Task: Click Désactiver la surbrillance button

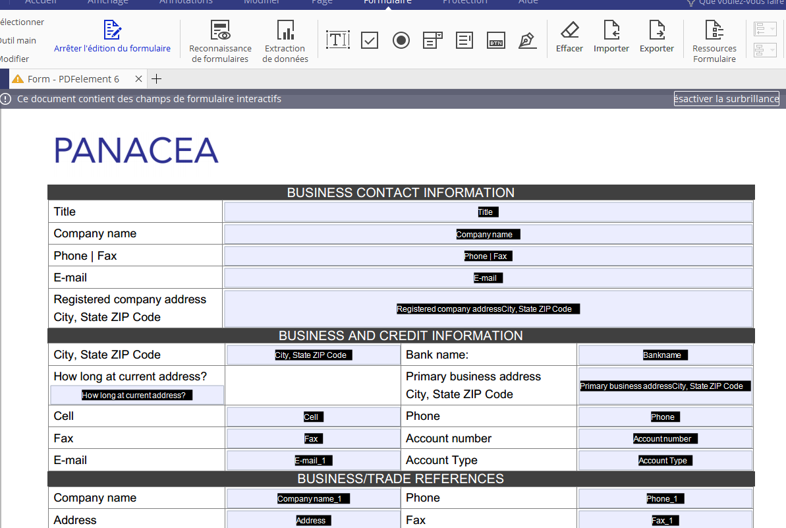Action: coord(726,99)
